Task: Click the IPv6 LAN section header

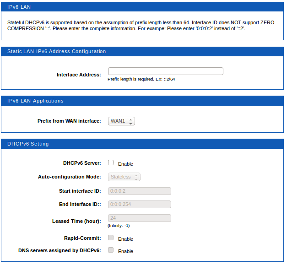Action: (x=20, y=7)
